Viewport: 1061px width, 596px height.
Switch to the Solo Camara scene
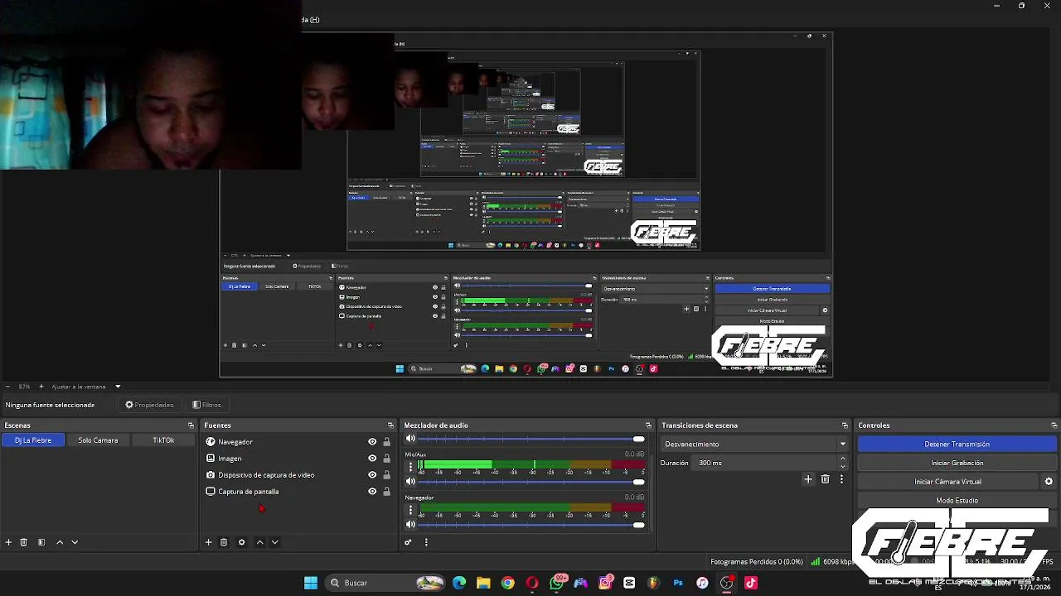[98, 440]
